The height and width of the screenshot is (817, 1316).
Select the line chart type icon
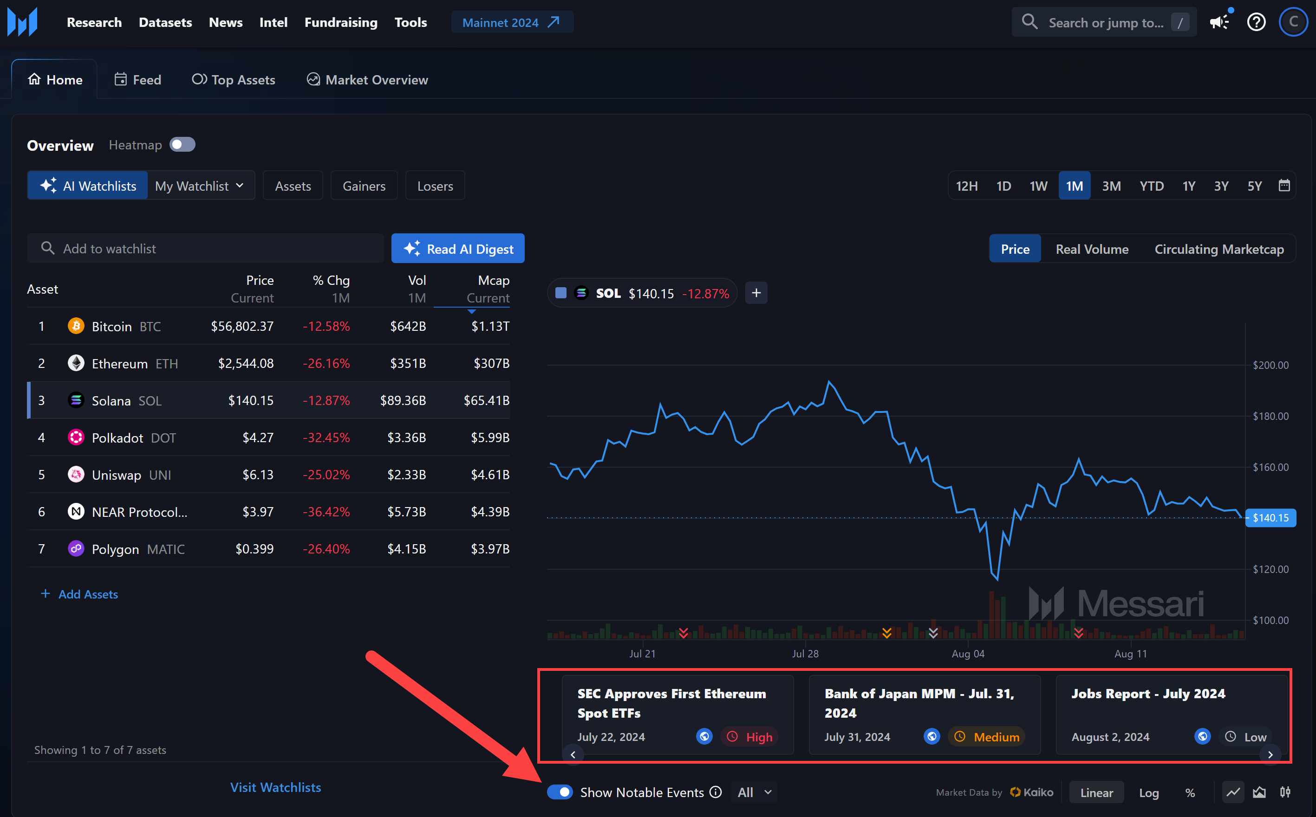pos(1233,792)
